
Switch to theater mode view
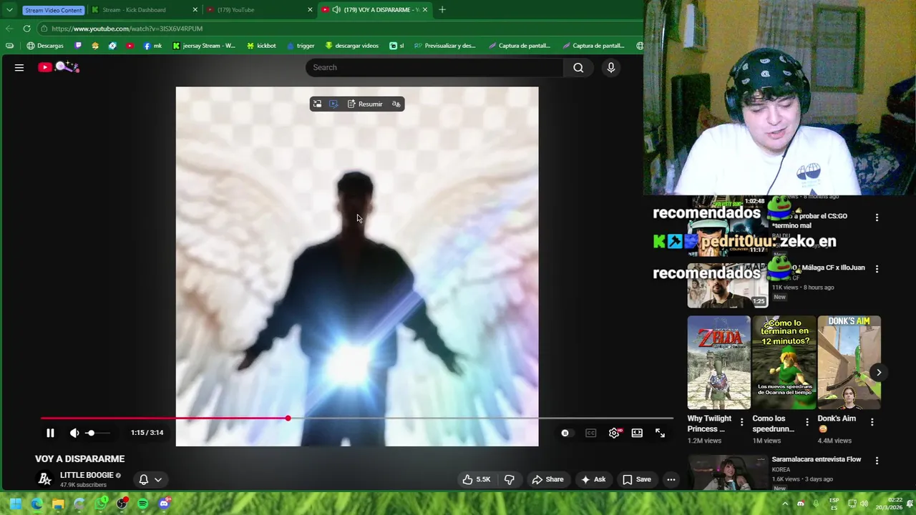tap(637, 433)
